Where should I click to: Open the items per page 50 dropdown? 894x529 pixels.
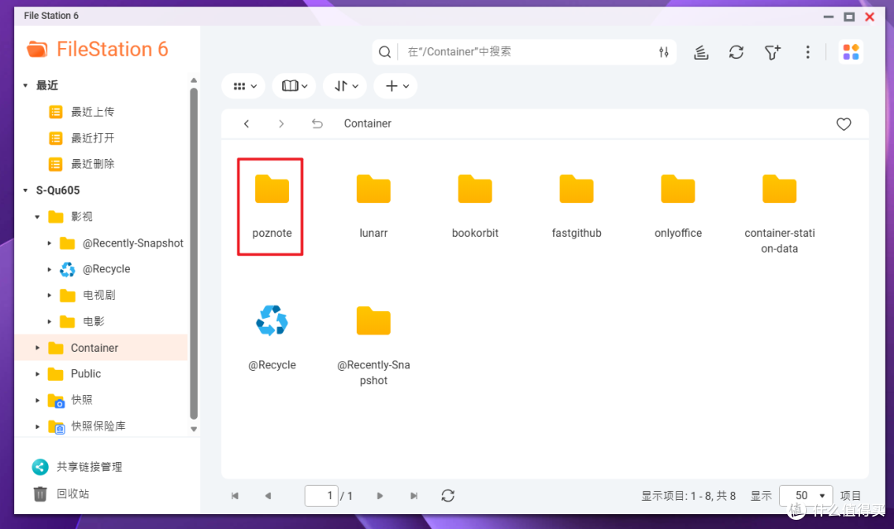point(805,496)
